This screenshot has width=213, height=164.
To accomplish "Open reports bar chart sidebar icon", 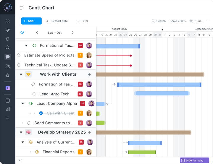I will pos(8,109).
